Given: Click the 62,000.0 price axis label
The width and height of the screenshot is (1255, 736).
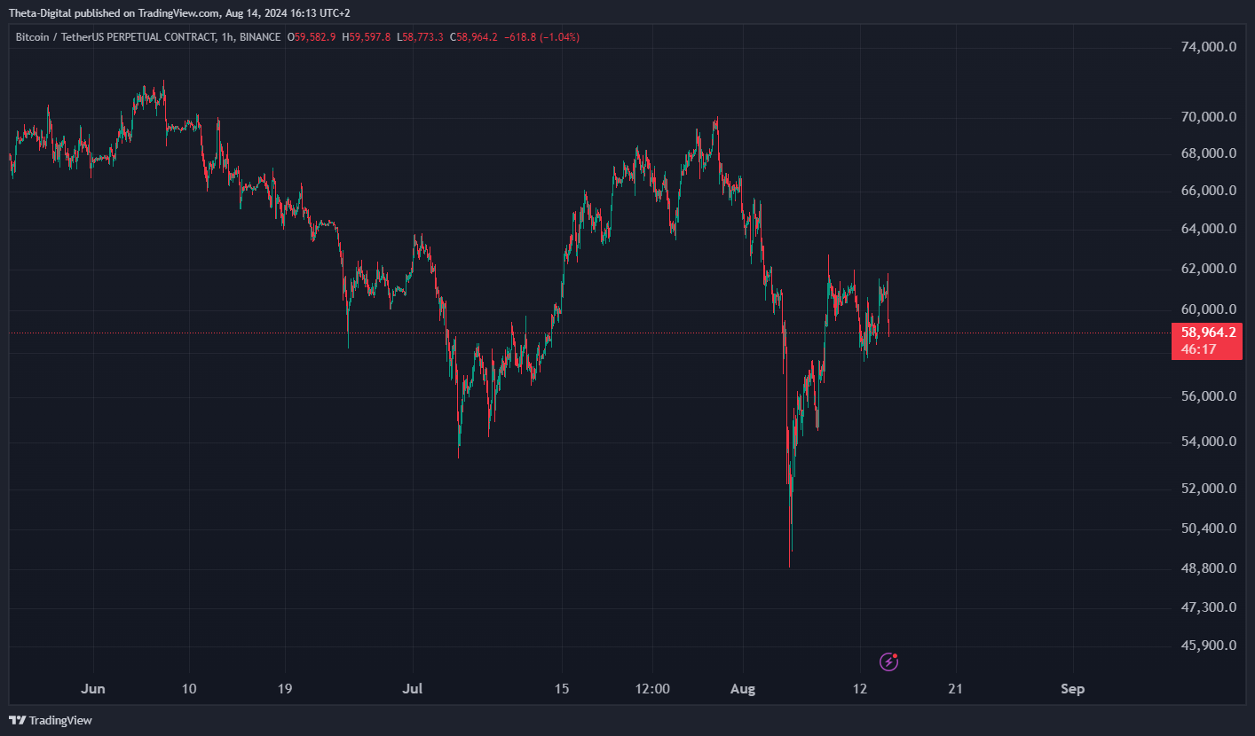Looking at the screenshot, I should coord(1207,269).
